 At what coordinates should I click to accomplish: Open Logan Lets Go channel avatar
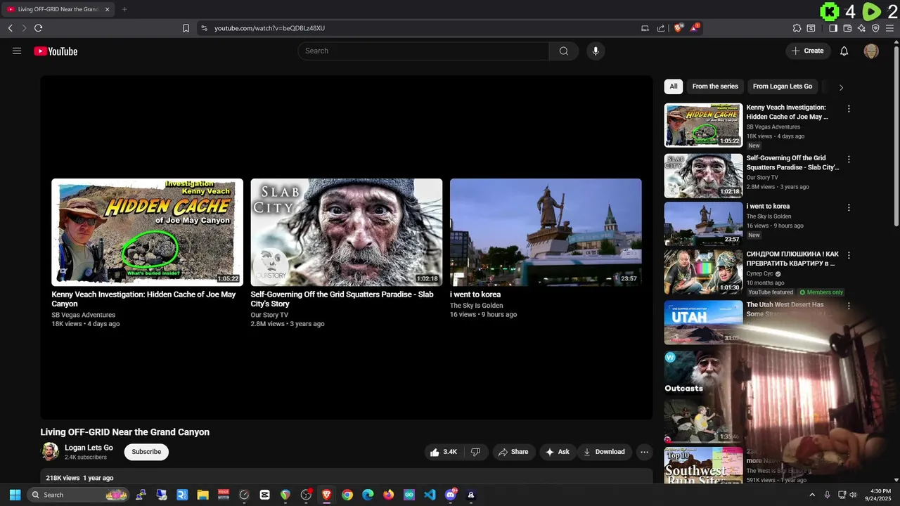pyautogui.click(x=50, y=451)
